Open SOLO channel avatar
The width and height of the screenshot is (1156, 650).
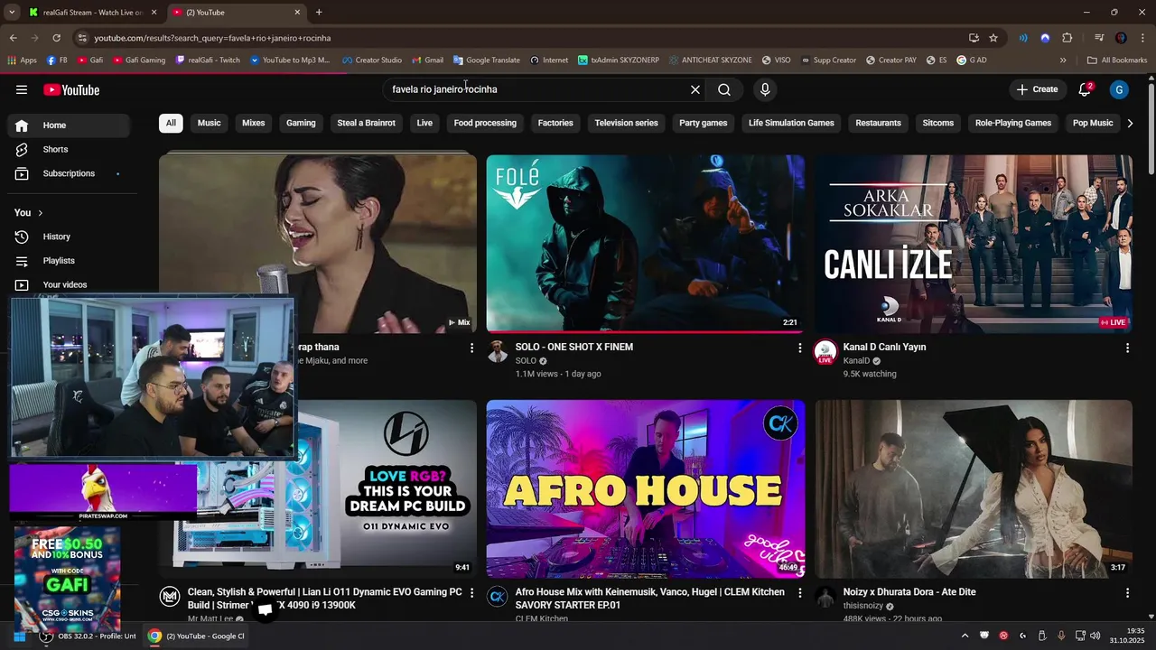[x=498, y=351]
